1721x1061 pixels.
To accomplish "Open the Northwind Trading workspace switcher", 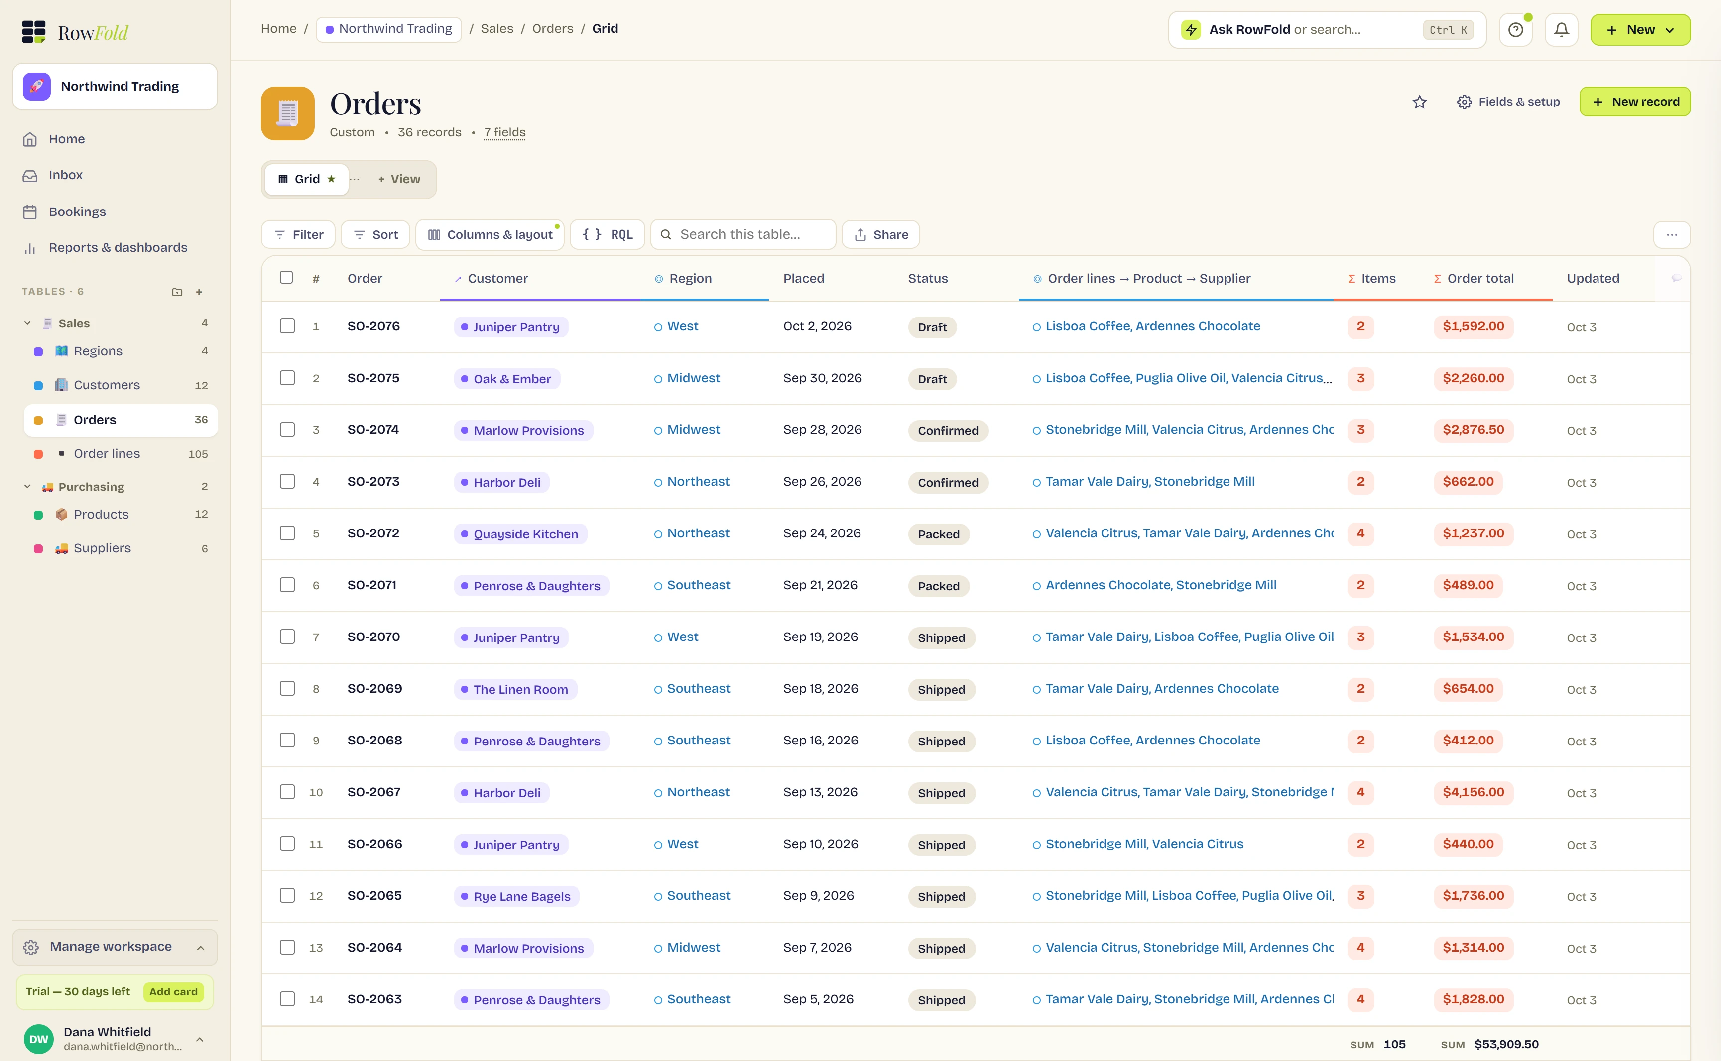I will click(115, 86).
